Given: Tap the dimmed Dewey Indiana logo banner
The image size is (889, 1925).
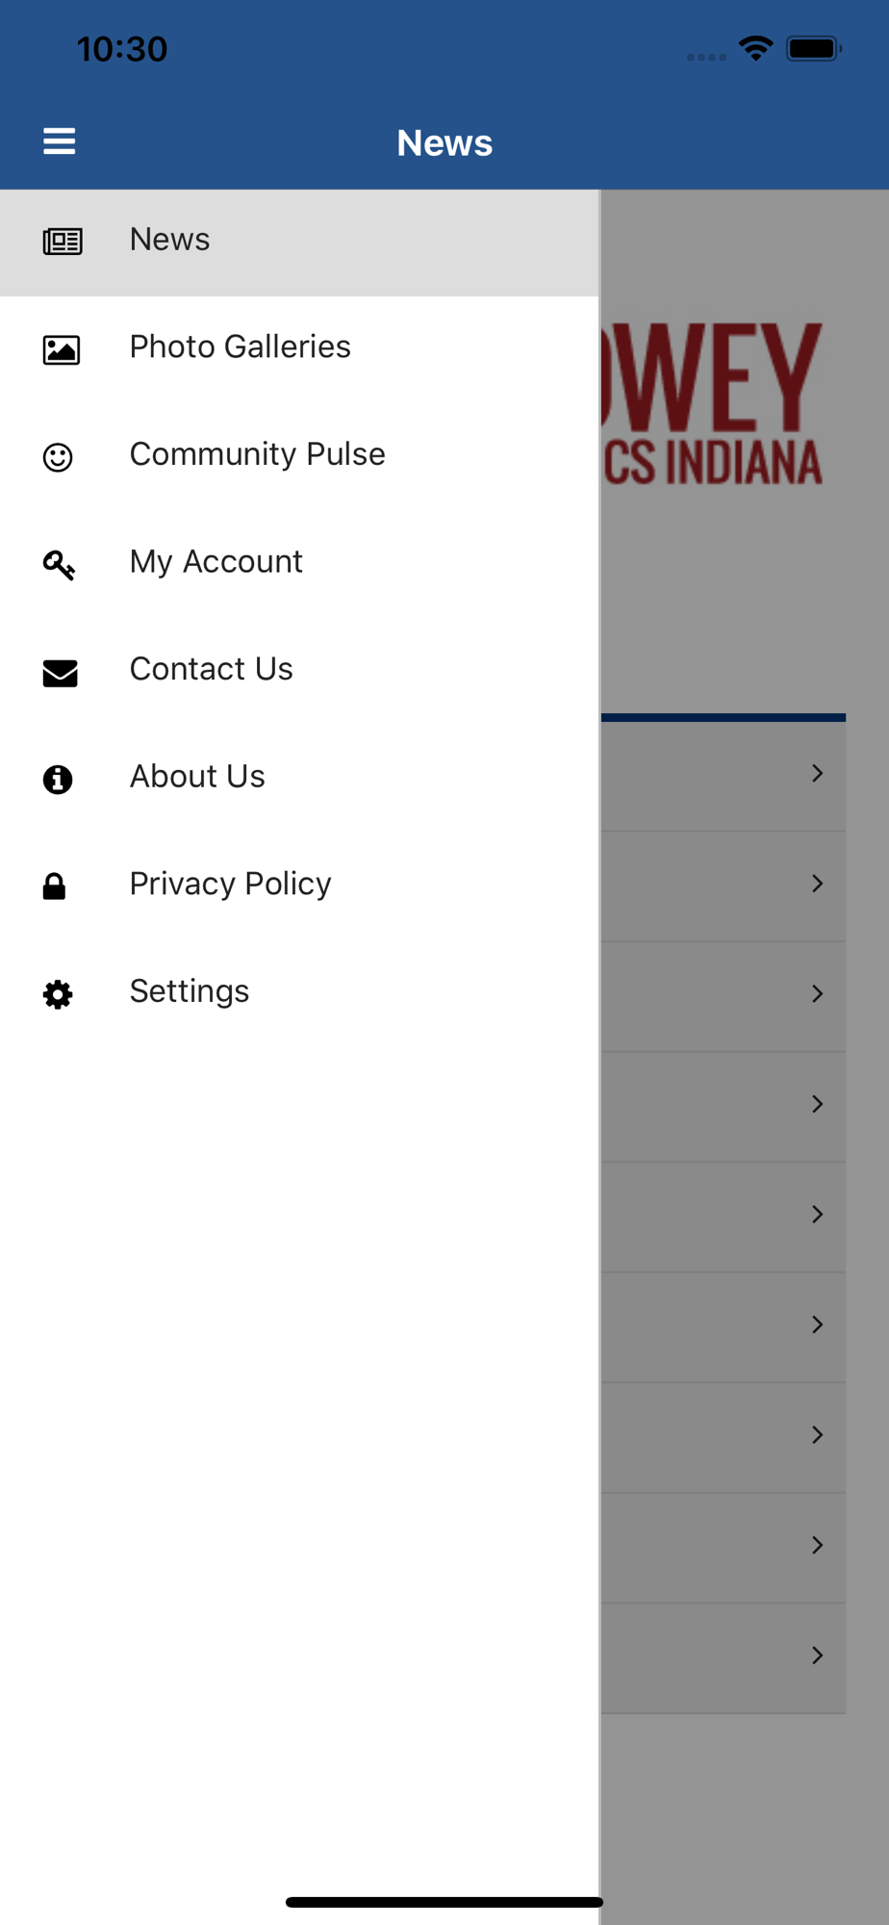Looking at the screenshot, I should point(713,403).
